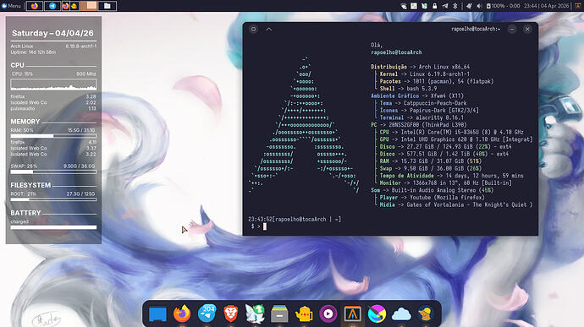Open the notification bell in the panel

(469, 6)
